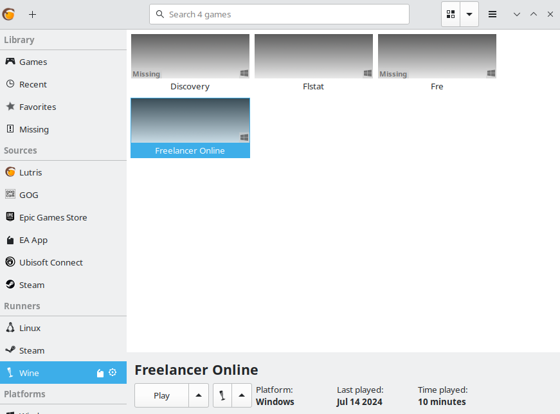Viewport: 560px width, 414px height.
Task: Select Steam under Sources
Action: point(63,285)
